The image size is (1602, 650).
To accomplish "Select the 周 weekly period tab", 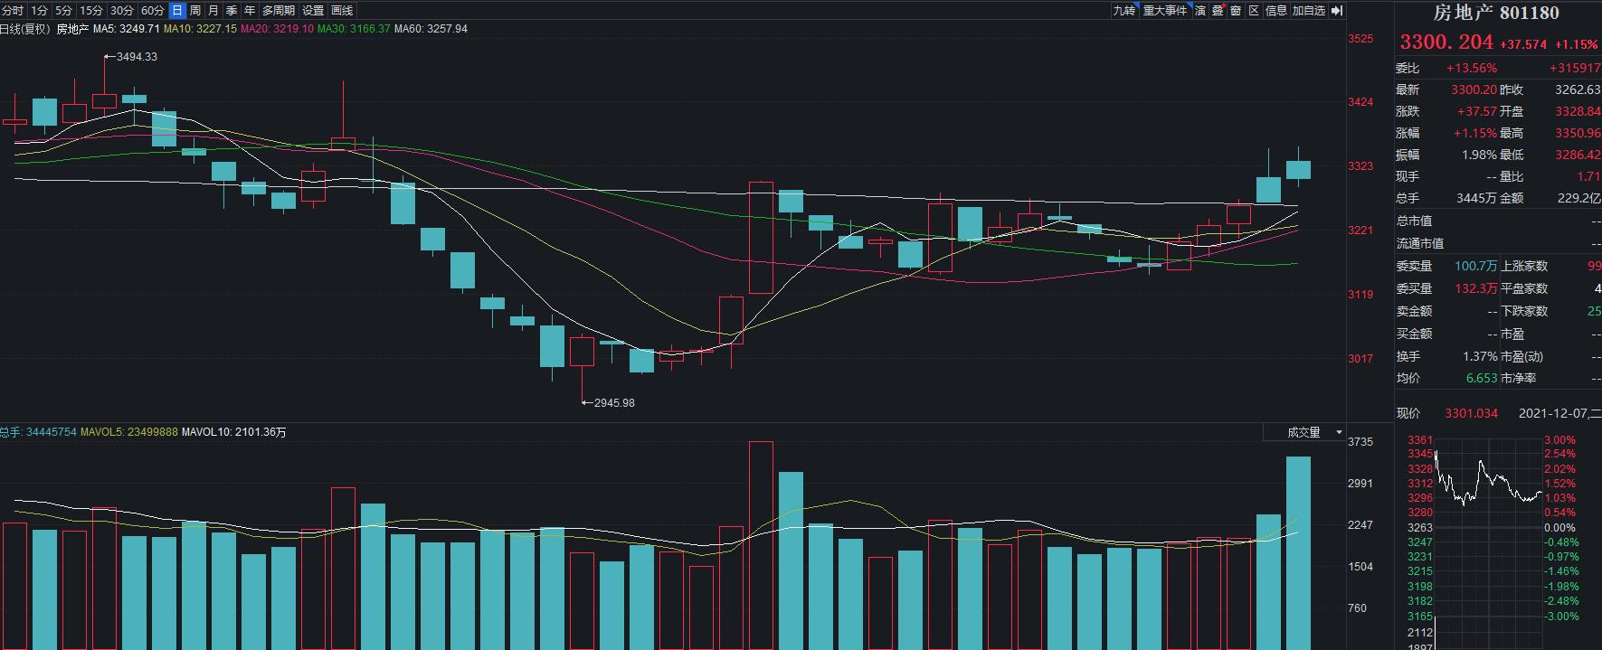I will [x=195, y=11].
